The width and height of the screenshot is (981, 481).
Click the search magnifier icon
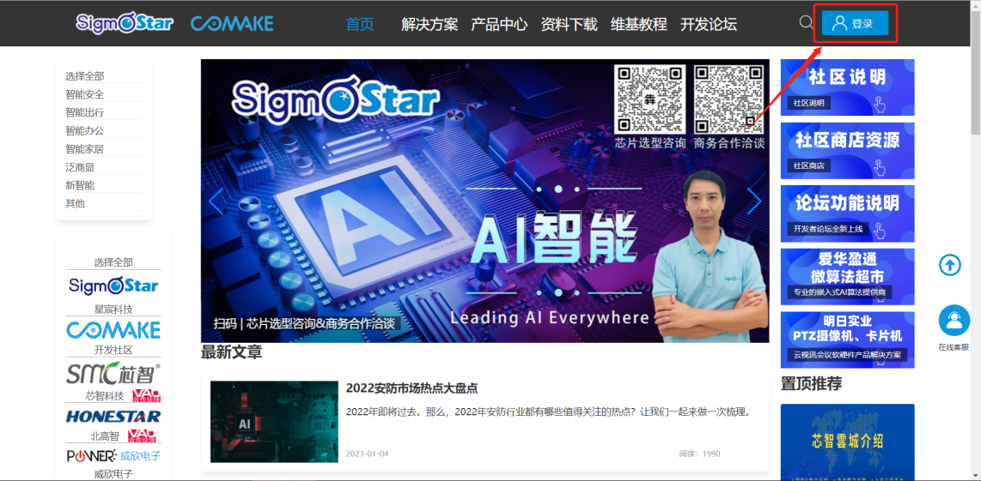806,22
